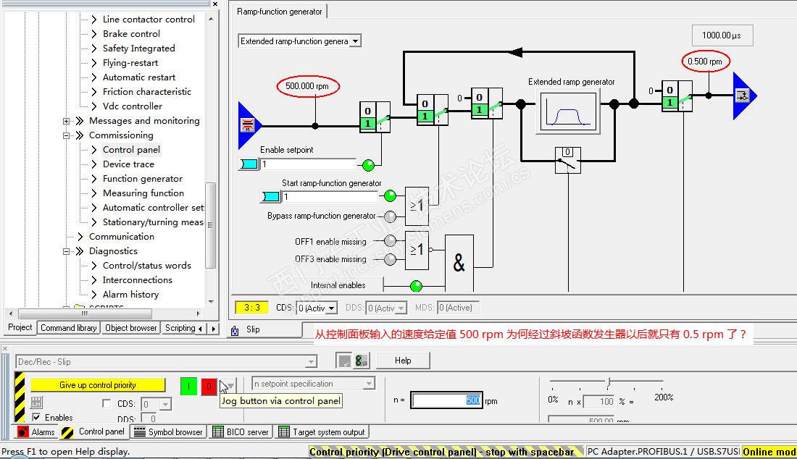Click the Enable setpoint 0/1 switch block
Viewport: 797px width, 459px height.
tap(375, 117)
